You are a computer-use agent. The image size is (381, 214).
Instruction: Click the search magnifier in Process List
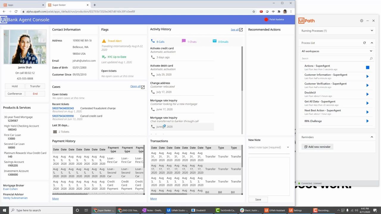pyautogui.click(x=371, y=59)
